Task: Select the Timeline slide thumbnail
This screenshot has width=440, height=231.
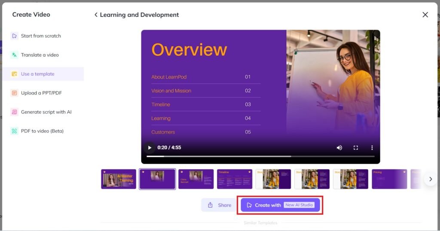Action: [235, 179]
